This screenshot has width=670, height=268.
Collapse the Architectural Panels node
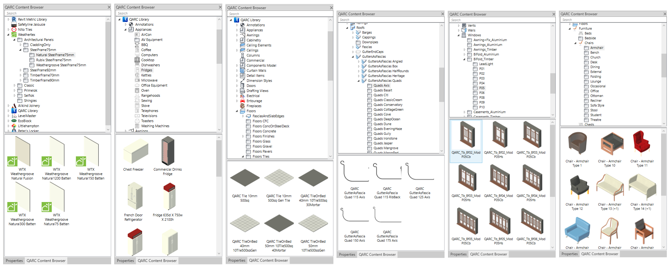tap(14, 40)
